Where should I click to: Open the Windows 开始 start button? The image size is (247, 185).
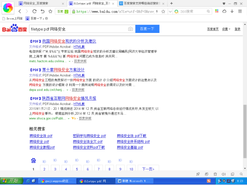[x=11, y=181]
